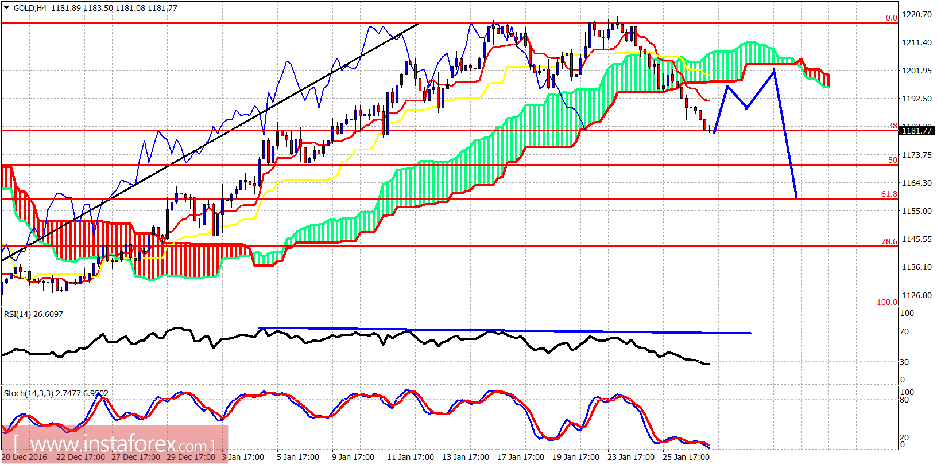Click the RSI(14) 26.6097 indicator label
937x465 pixels.
(33, 314)
